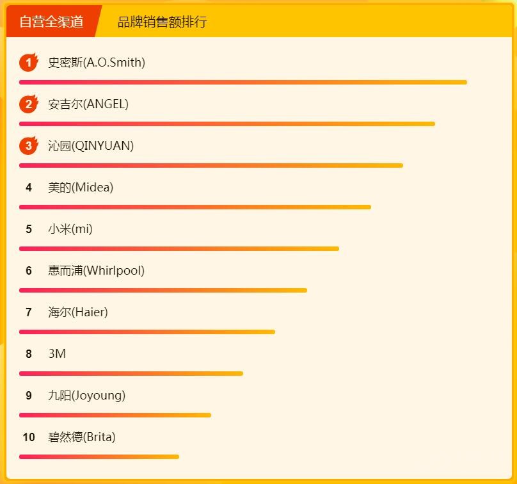Select the 小米(mi) brand entry
Viewport: 517px width, 484px height.
click(x=70, y=229)
